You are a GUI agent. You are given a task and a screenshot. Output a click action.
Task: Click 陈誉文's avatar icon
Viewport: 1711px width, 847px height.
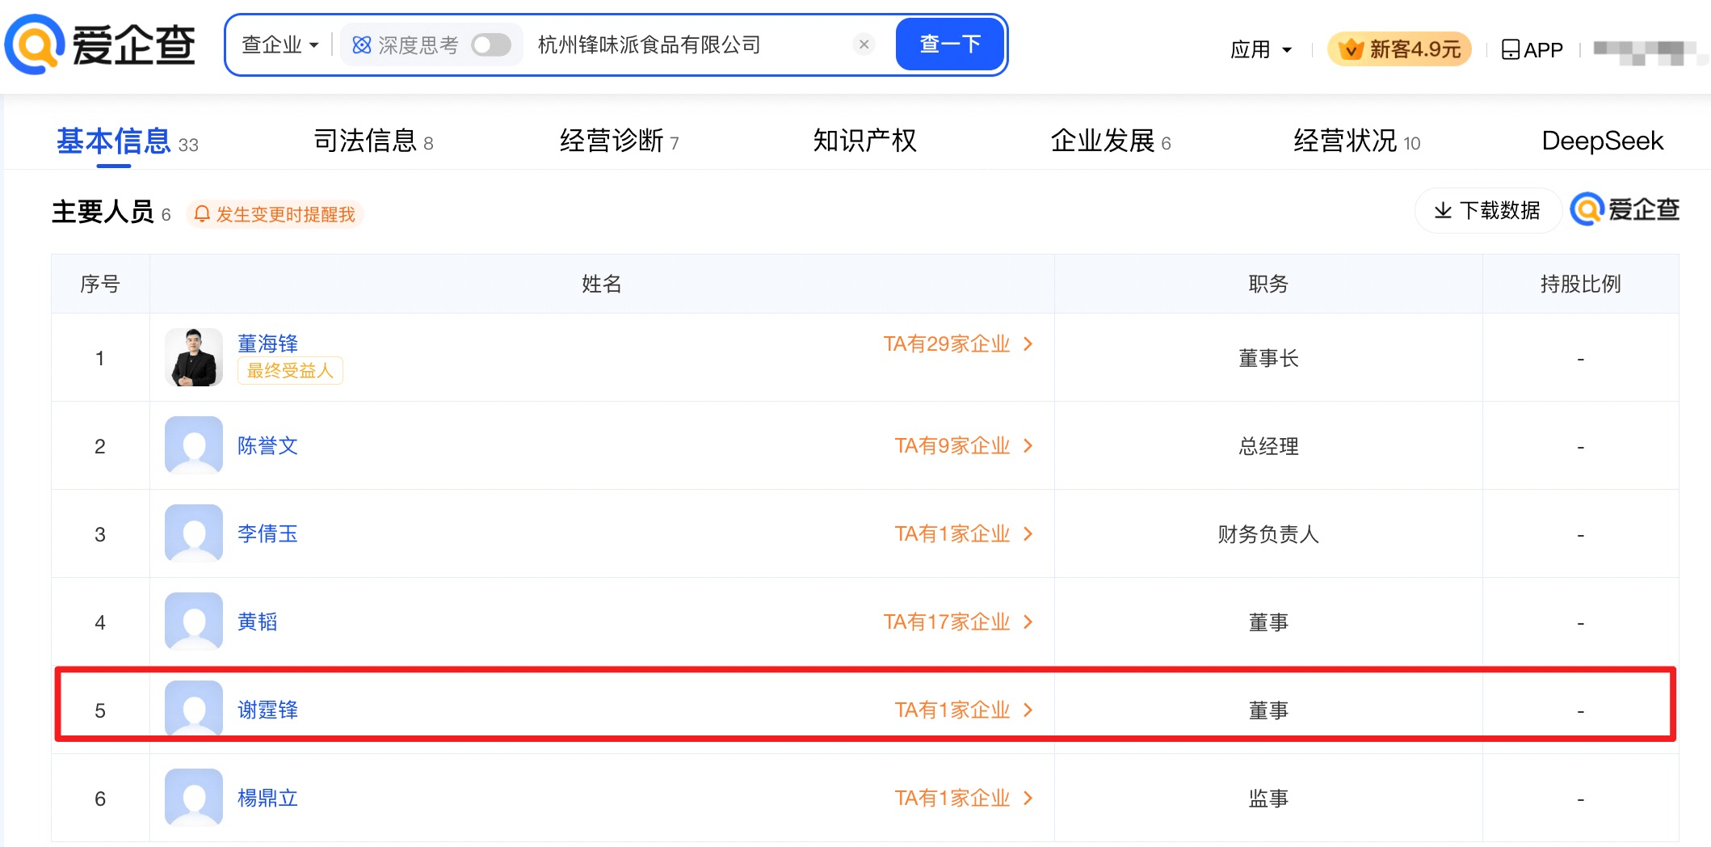coord(194,445)
